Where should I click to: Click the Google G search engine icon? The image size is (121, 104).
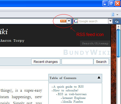pyautogui.click(x=76, y=21)
